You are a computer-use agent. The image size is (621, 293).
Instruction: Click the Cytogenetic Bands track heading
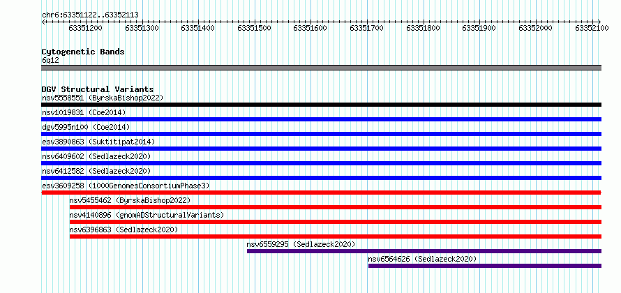point(83,52)
